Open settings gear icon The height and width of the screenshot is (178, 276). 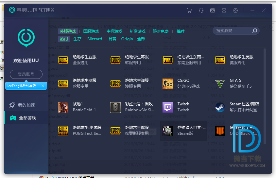235,10
